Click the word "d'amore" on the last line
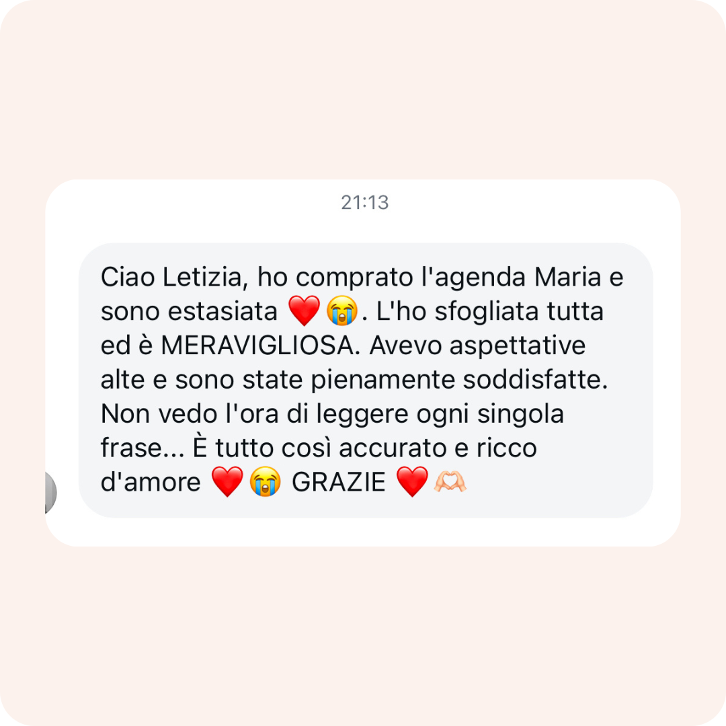 point(151,481)
